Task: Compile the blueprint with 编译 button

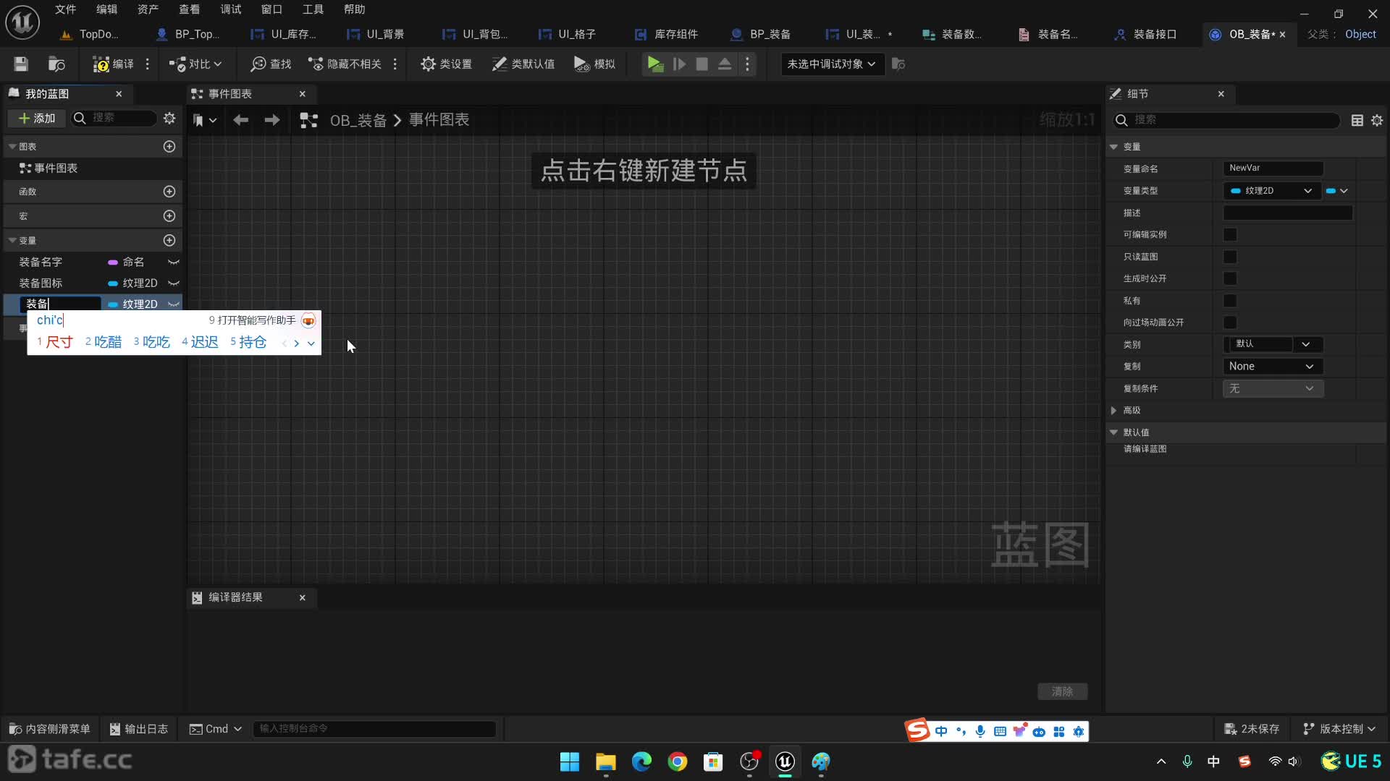Action: [x=113, y=64]
